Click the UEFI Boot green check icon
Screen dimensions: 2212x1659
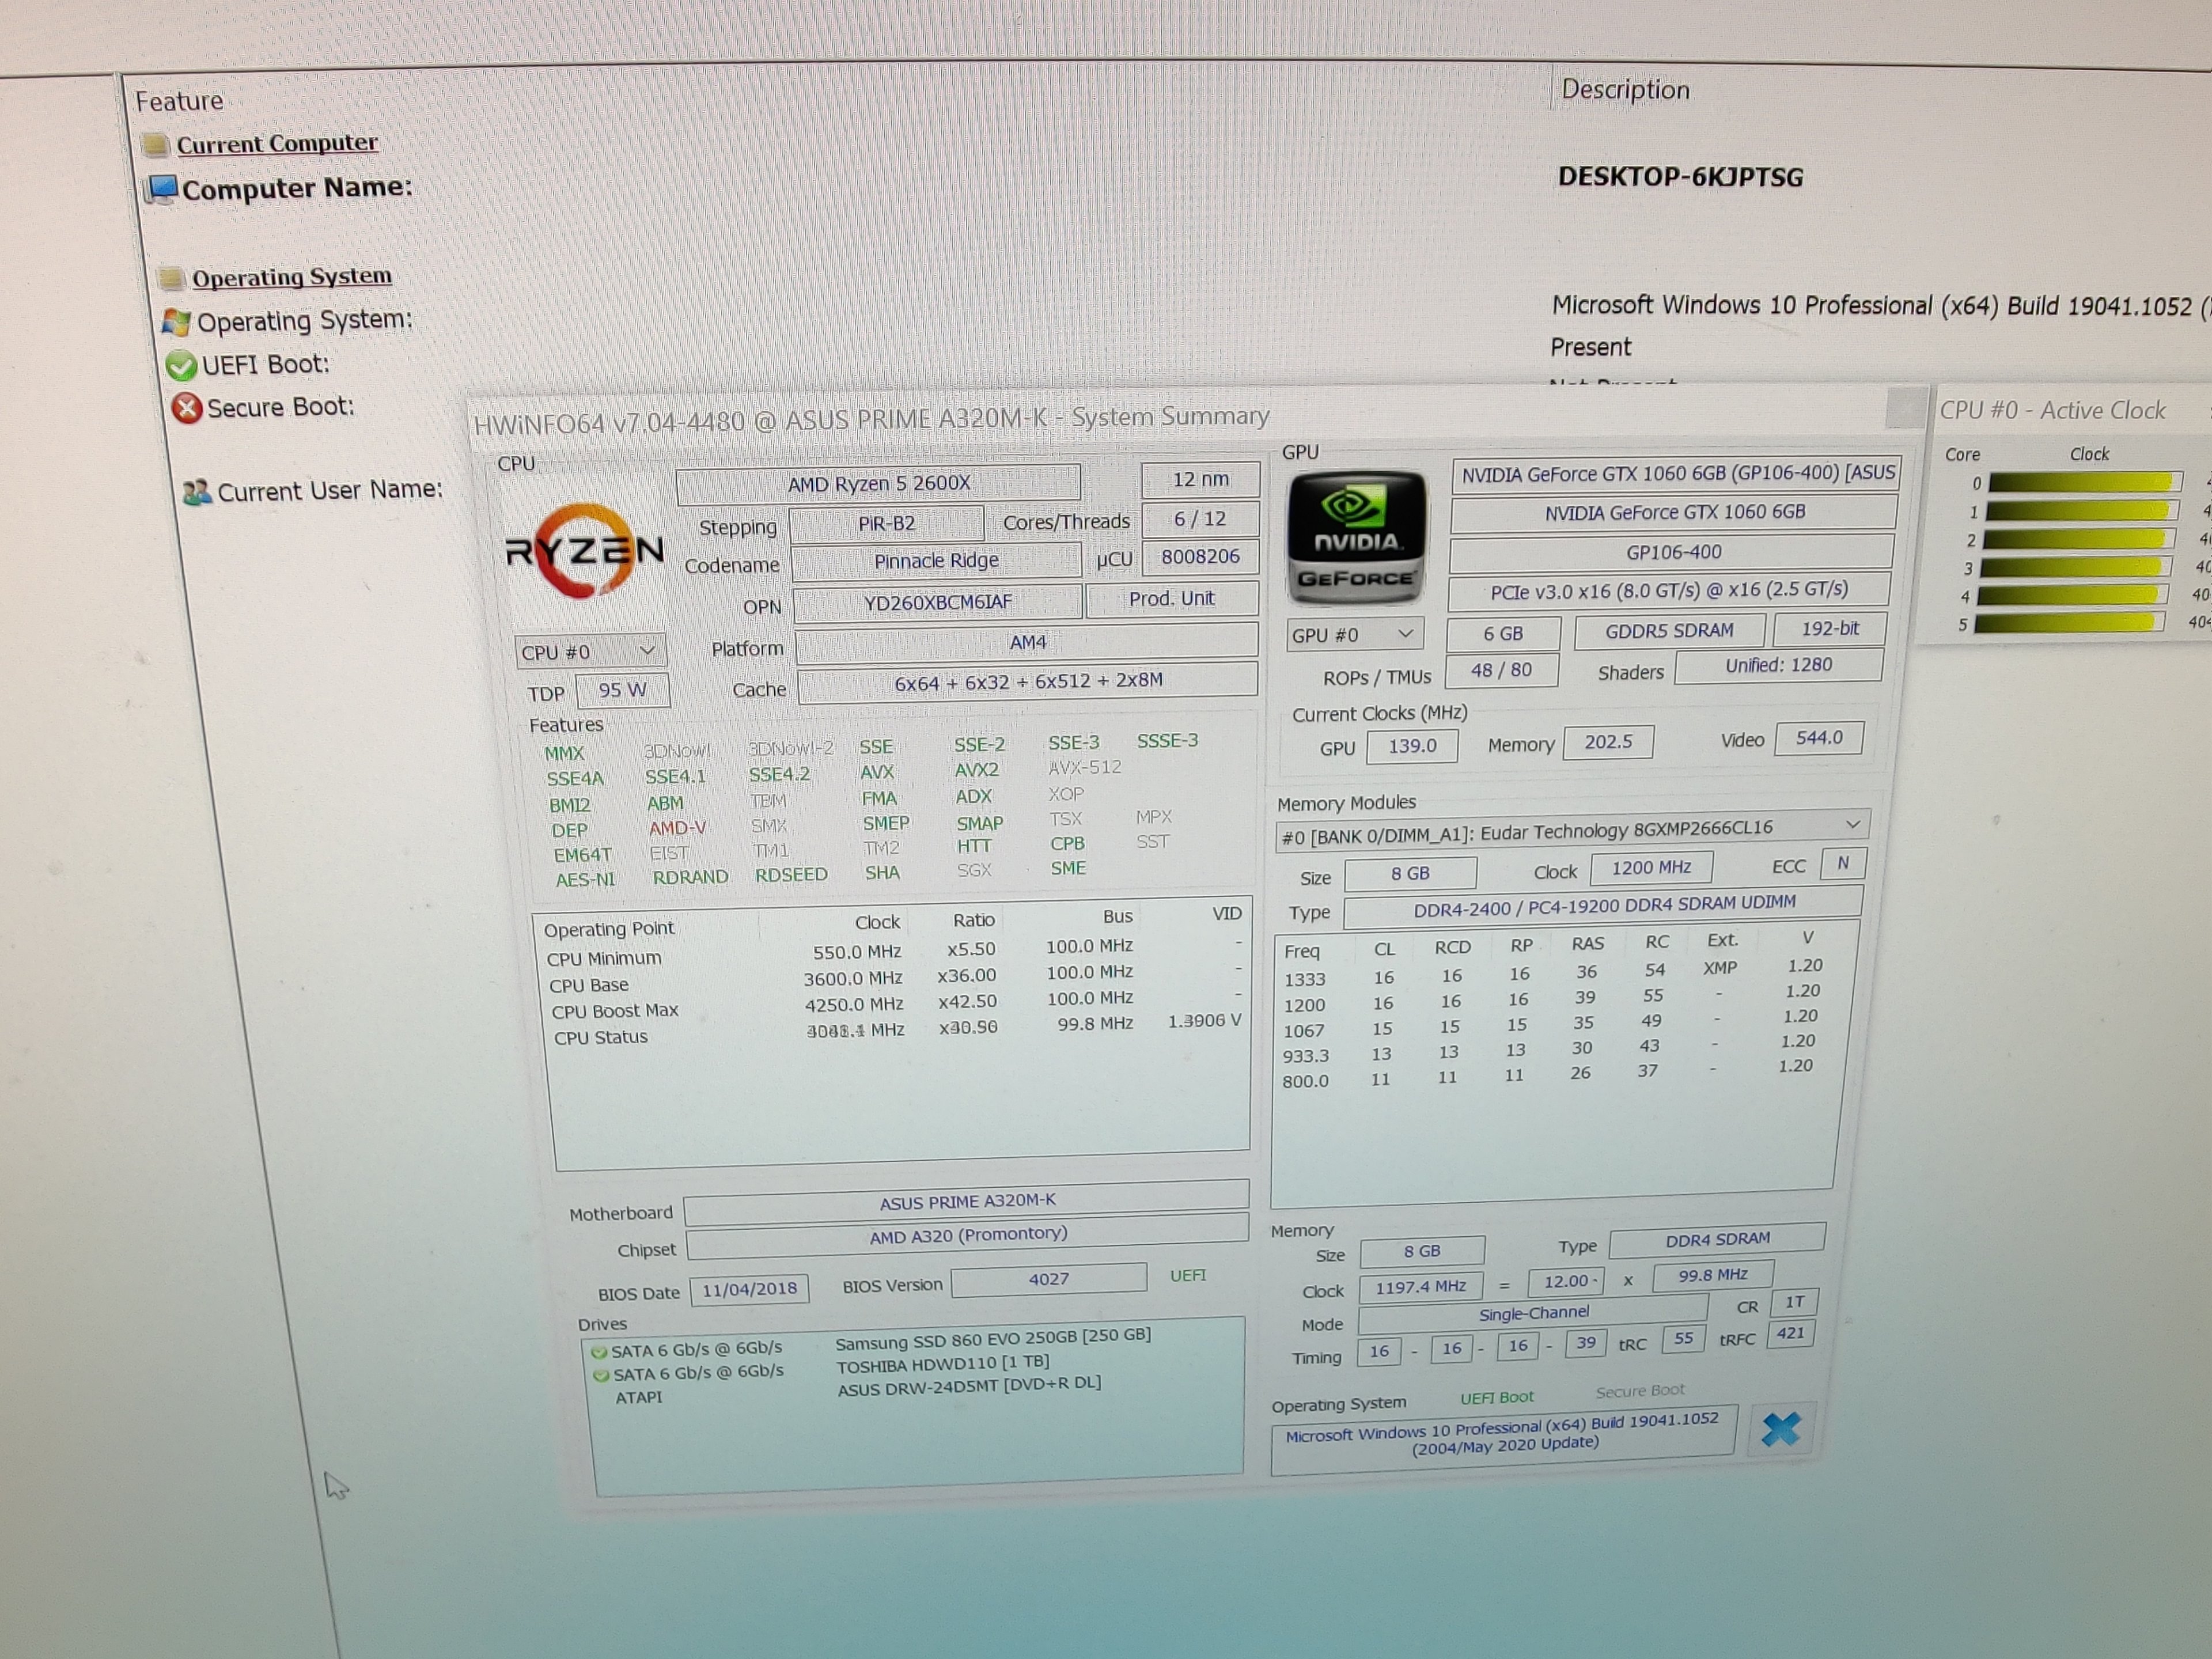[181, 366]
